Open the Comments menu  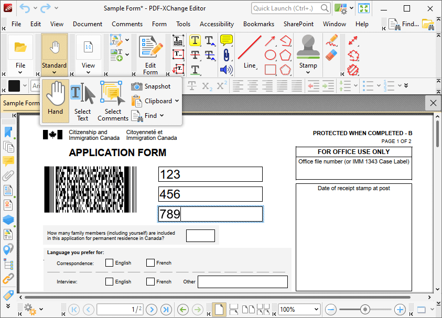pyautogui.click(x=127, y=24)
